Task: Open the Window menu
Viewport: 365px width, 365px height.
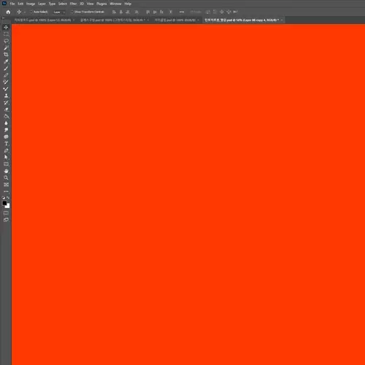Action: pos(115,4)
